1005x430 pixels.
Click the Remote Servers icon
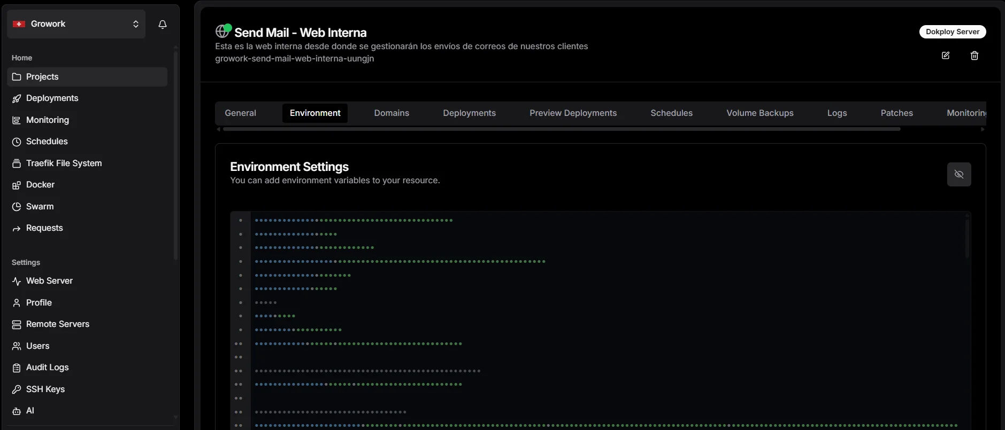pos(17,324)
